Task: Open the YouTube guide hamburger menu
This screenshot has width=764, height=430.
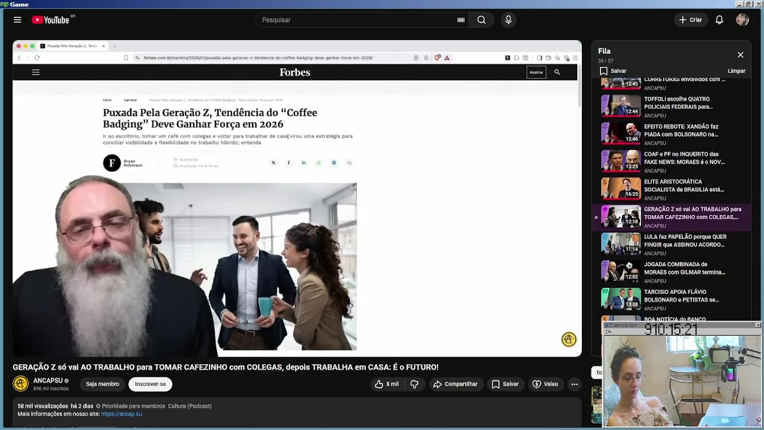Action: 17,20
